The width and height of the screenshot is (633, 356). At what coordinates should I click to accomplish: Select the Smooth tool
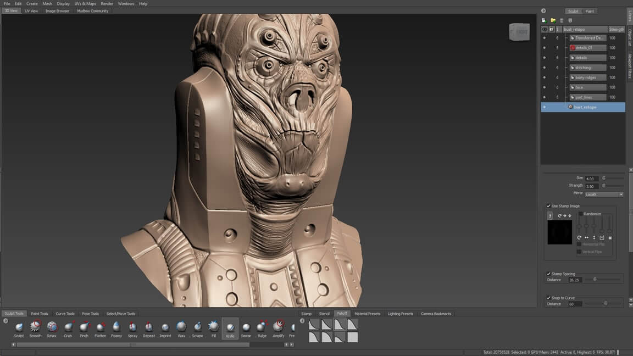[35, 327]
